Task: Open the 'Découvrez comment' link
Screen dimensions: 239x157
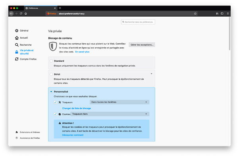Action: (73, 135)
